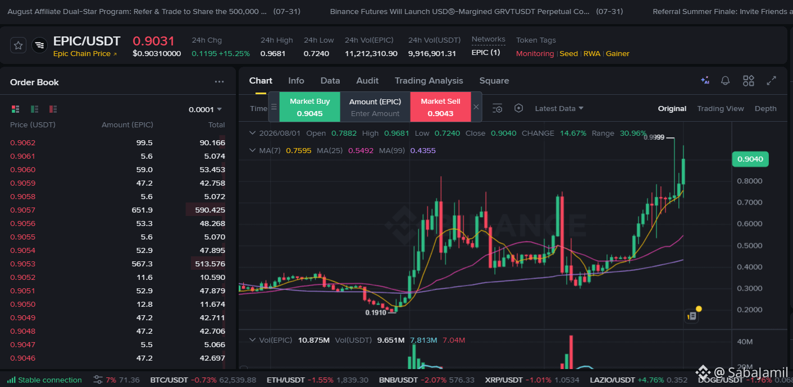Grab the quick-trade panel handle icon
The height and width of the screenshot is (387, 793).
[x=274, y=107]
